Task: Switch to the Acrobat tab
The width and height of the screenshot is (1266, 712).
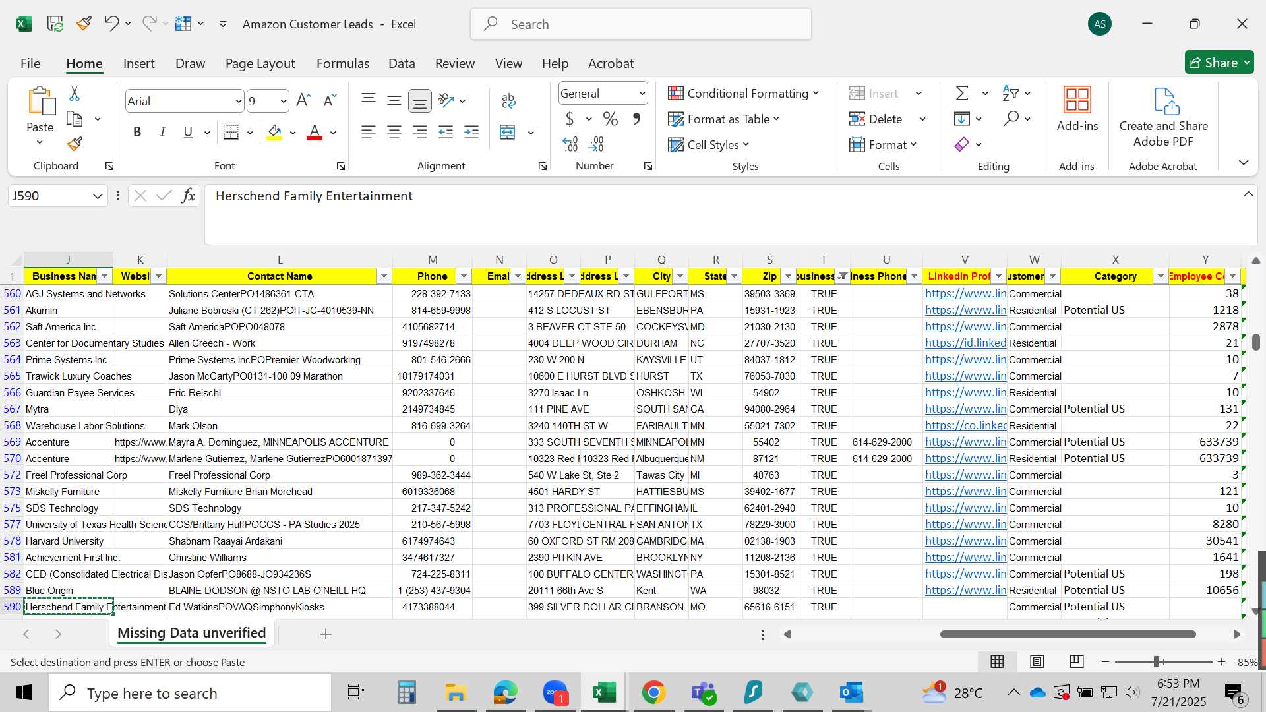Action: pyautogui.click(x=611, y=63)
